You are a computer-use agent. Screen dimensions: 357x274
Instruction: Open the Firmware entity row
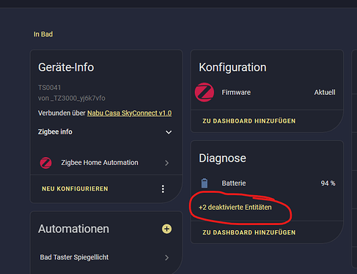[267, 92]
